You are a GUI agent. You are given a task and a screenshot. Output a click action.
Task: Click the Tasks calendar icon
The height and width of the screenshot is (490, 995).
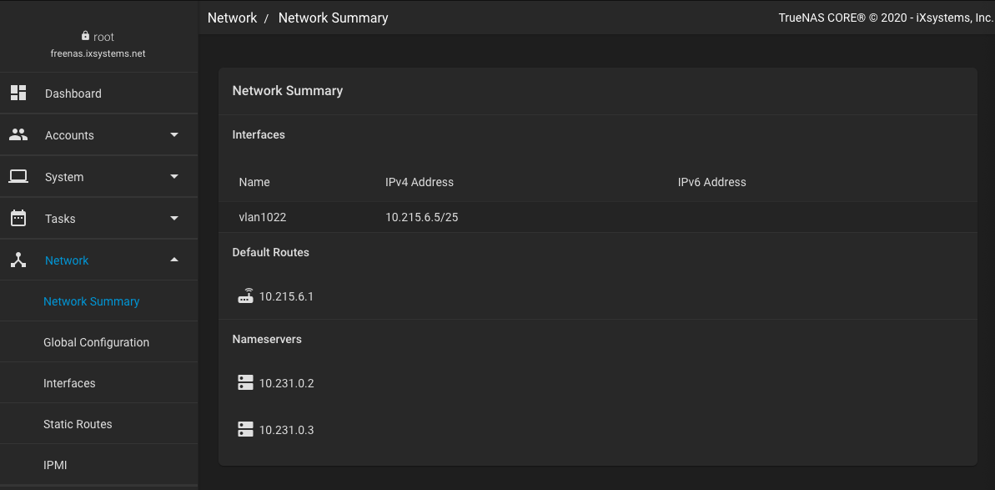[x=18, y=218]
